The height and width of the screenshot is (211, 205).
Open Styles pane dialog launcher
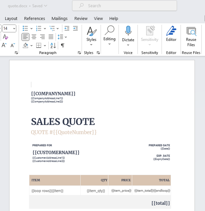(98, 53)
